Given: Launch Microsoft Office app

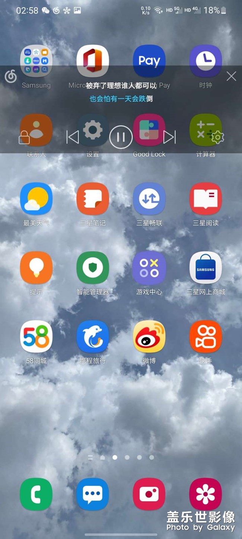Looking at the screenshot, I should tap(93, 61).
